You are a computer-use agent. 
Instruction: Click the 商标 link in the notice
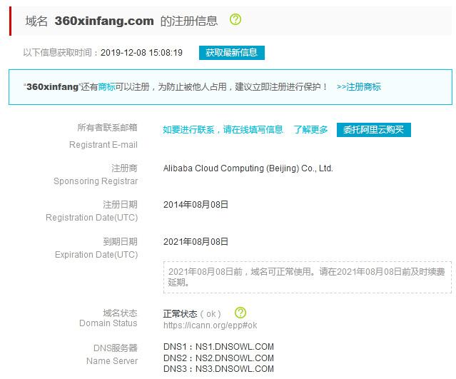(106, 86)
